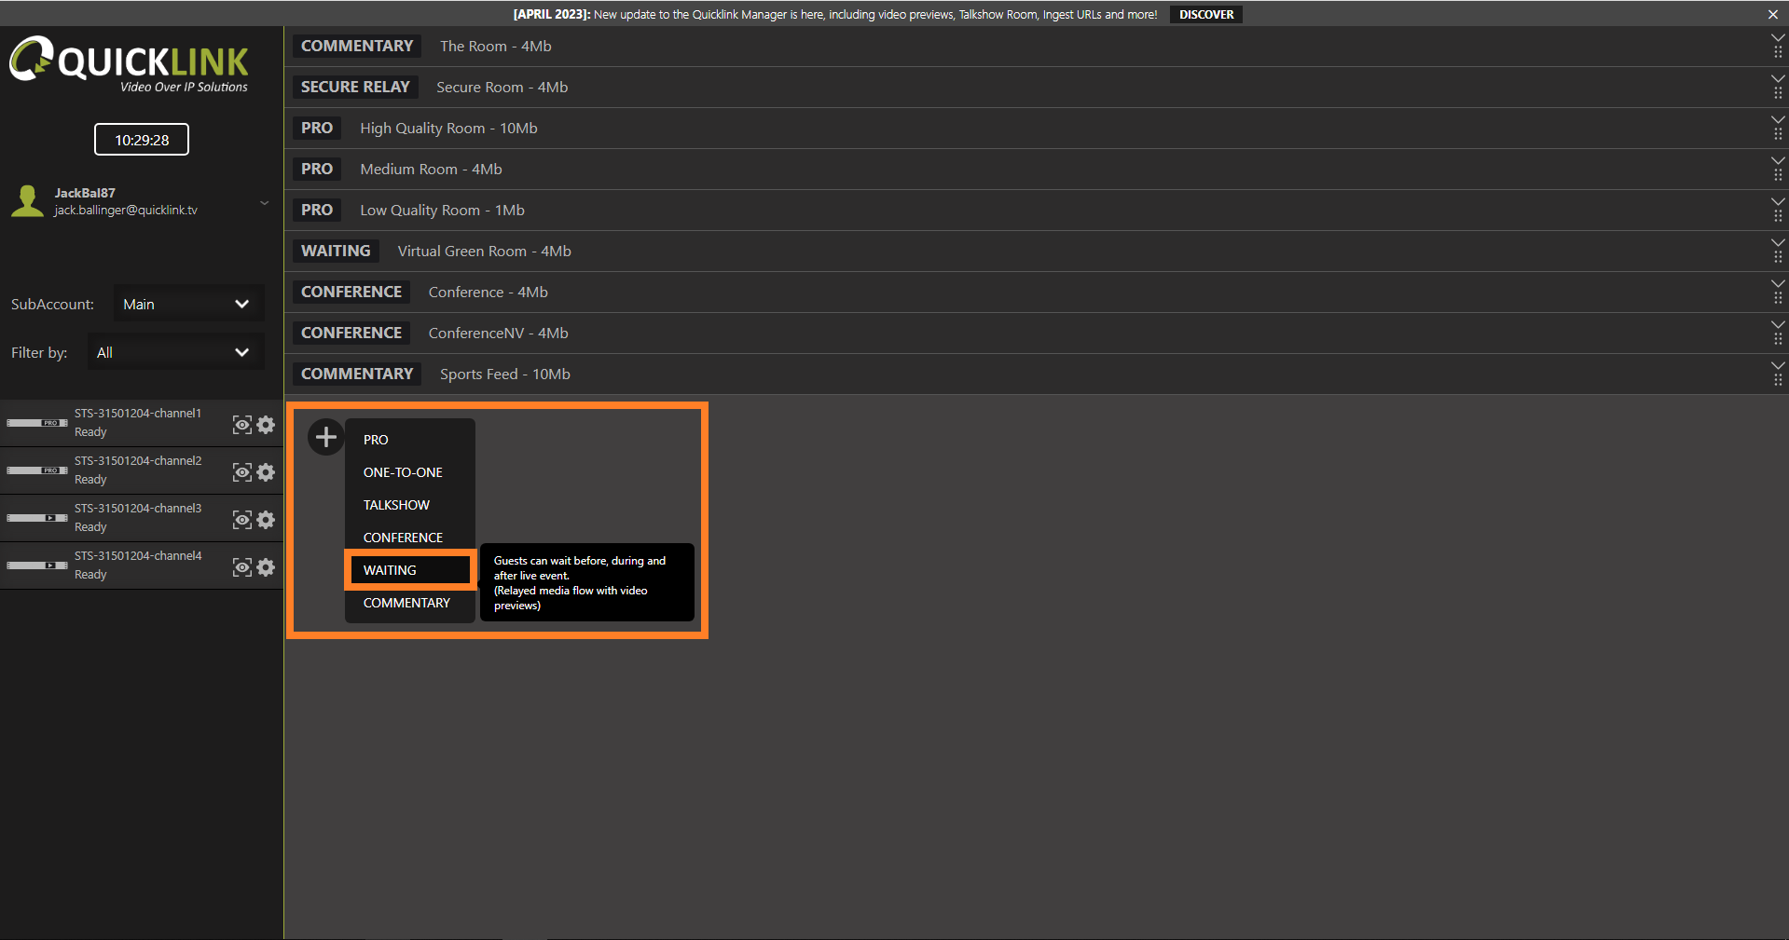Expand the ConferenceNV - 4Mb chevron
Viewport: 1789px width, 940px height.
1778,324
